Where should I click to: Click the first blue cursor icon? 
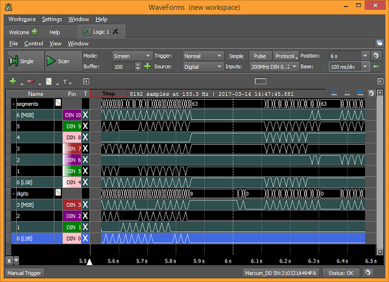[334, 93]
